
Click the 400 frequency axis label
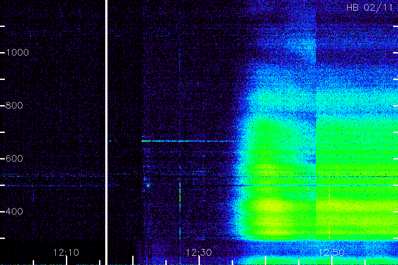pyautogui.click(x=14, y=212)
